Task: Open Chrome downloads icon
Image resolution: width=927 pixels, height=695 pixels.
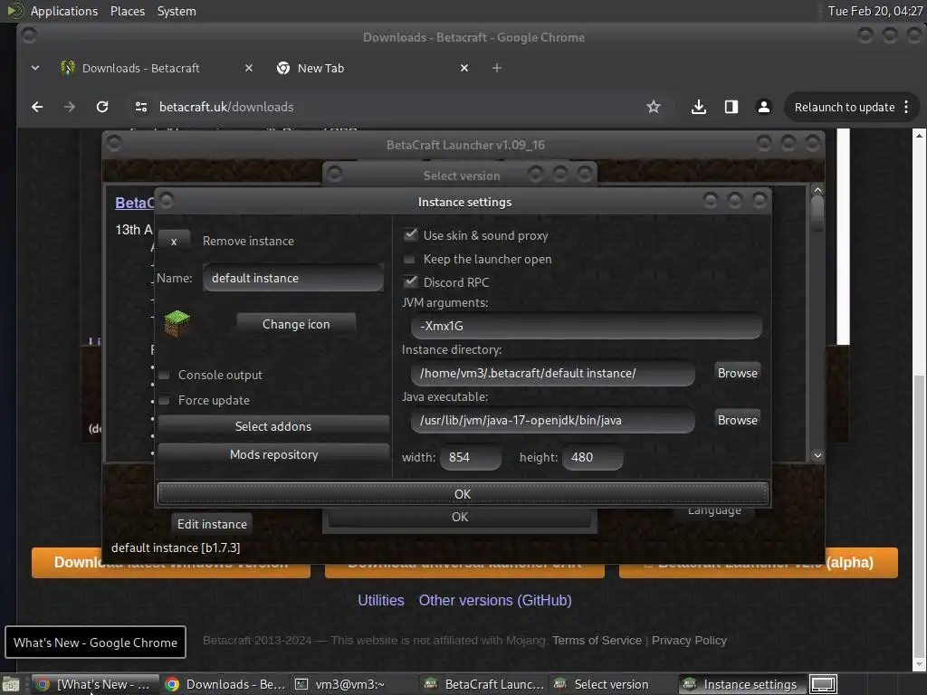Action: click(698, 107)
